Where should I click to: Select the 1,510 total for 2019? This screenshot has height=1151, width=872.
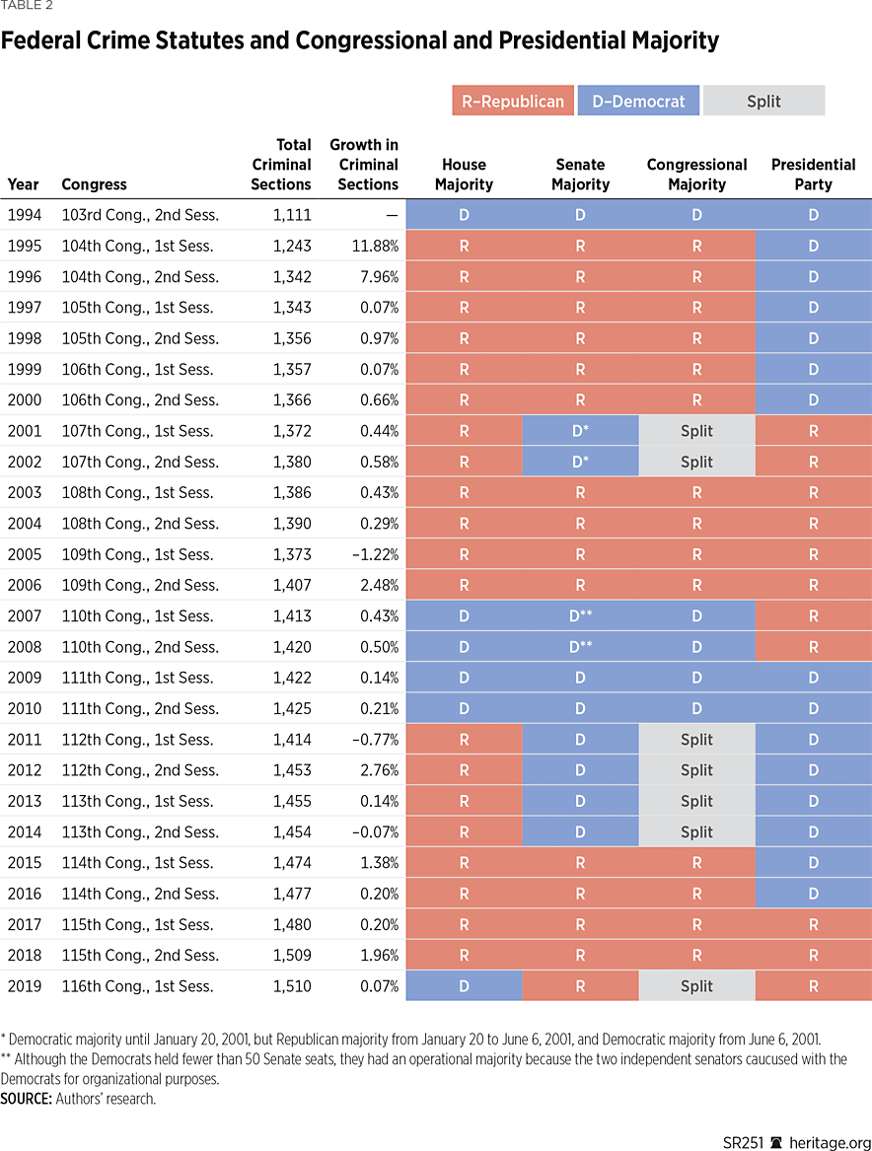293,986
